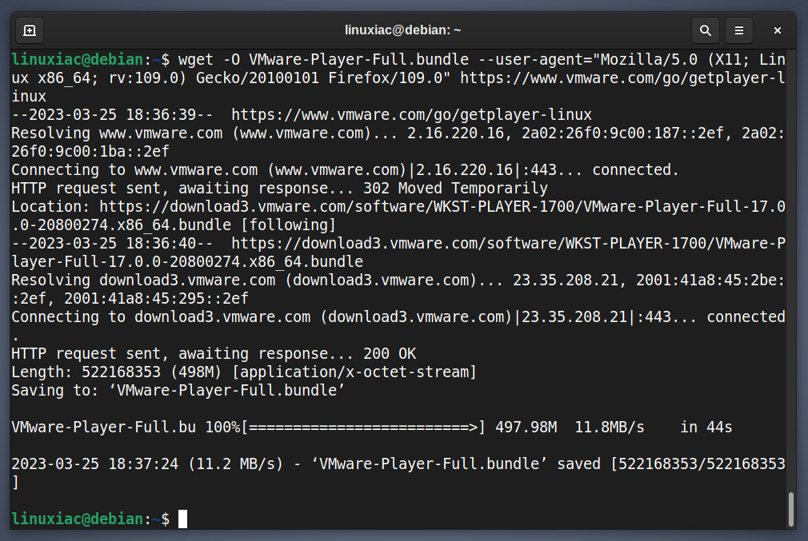Open the getplayer-linux URL on the 18:36:39 line
The image size is (808, 541).
click(x=411, y=114)
